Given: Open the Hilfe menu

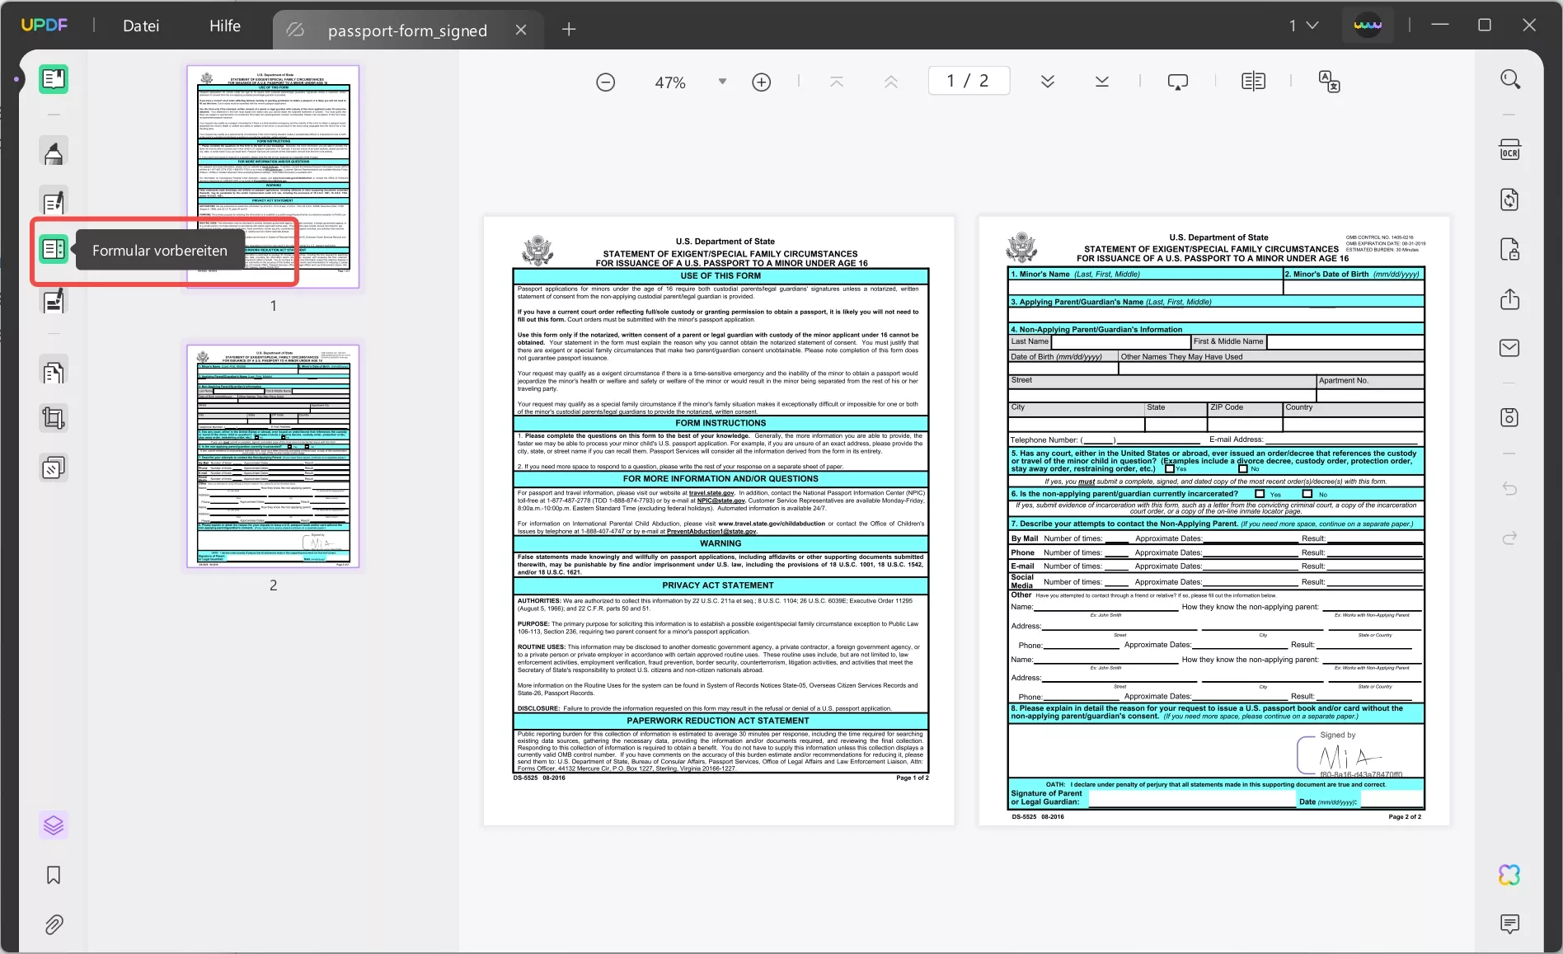Looking at the screenshot, I should pos(224,25).
